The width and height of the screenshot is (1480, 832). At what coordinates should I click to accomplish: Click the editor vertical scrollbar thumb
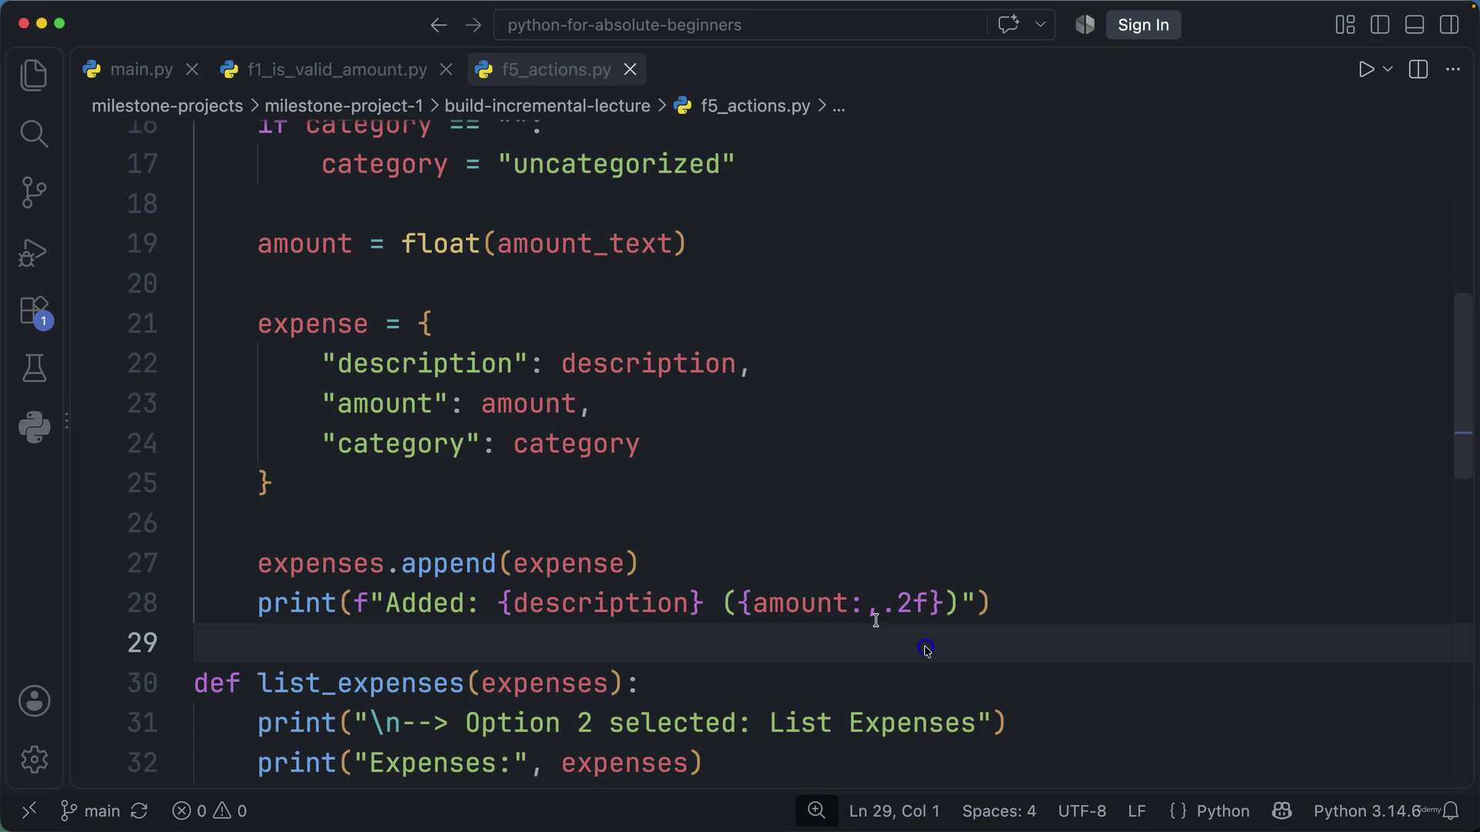click(x=1463, y=386)
